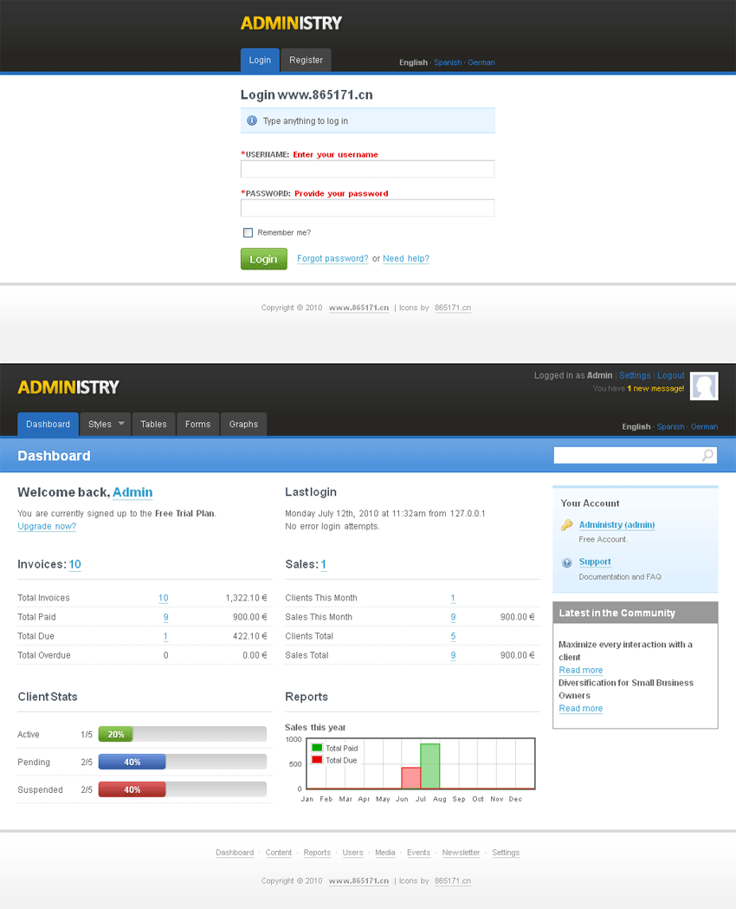This screenshot has height=909, width=736.
Task: Click the key icon beside Administry (admin)
Action: pyautogui.click(x=566, y=525)
